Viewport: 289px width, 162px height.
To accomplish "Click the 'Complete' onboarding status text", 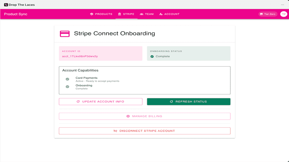I will [163, 56].
